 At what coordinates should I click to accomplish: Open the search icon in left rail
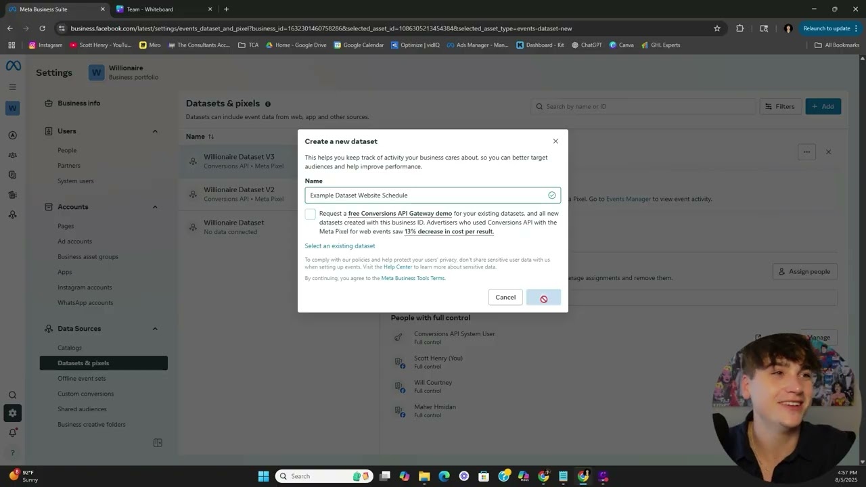[12, 395]
